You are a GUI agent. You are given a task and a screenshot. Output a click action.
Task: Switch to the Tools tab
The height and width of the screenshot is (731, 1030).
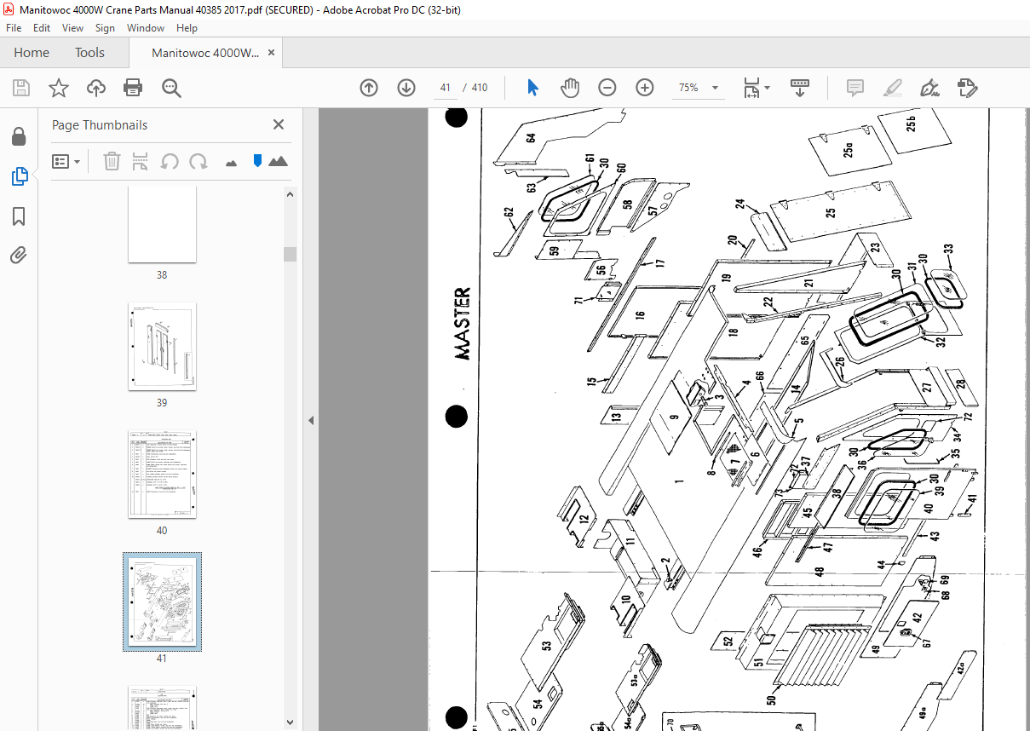[89, 53]
